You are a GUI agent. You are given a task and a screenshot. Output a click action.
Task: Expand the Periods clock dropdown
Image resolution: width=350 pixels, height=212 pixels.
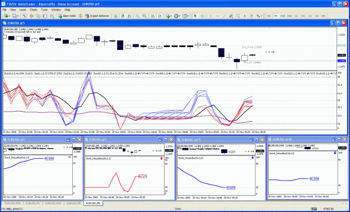tap(179, 16)
